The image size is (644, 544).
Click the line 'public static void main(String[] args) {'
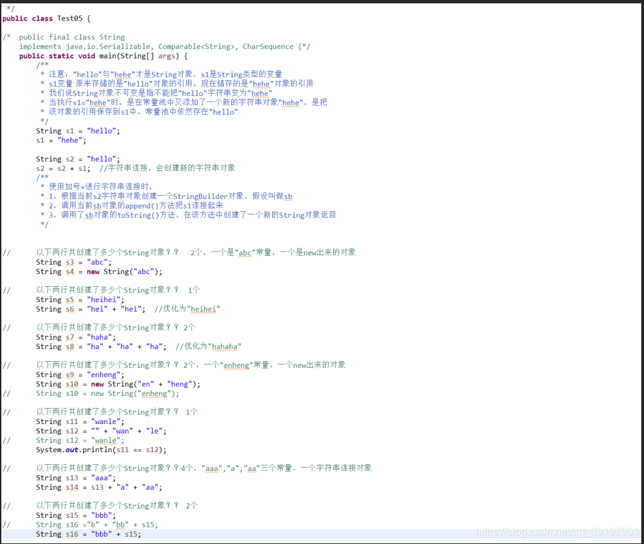point(103,56)
